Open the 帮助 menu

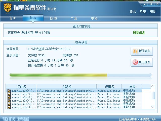[153, 12]
